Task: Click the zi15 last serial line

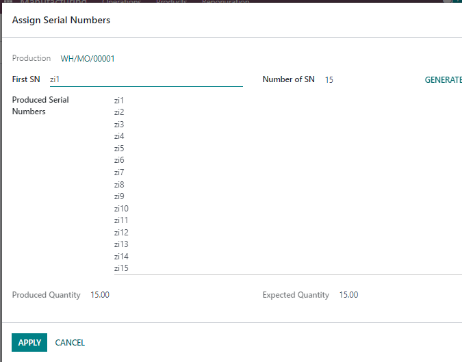Action: click(x=121, y=268)
